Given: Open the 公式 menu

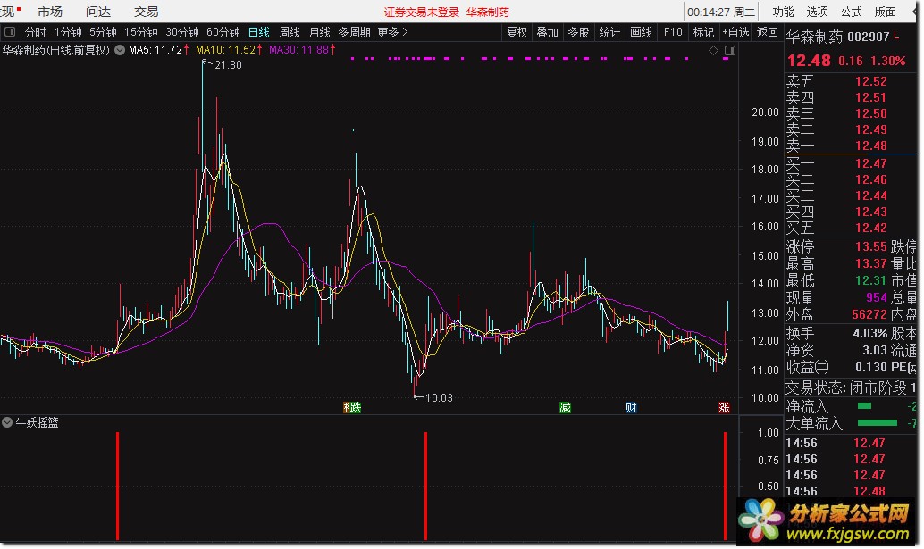Looking at the screenshot, I should pyautogui.click(x=851, y=12).
